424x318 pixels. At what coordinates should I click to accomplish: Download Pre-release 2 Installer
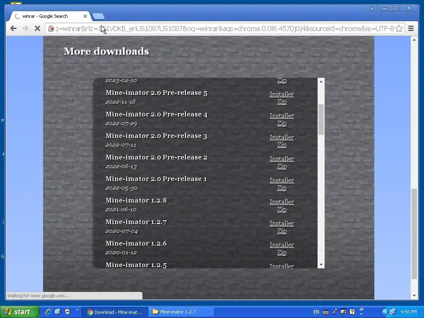coord(282,159)
